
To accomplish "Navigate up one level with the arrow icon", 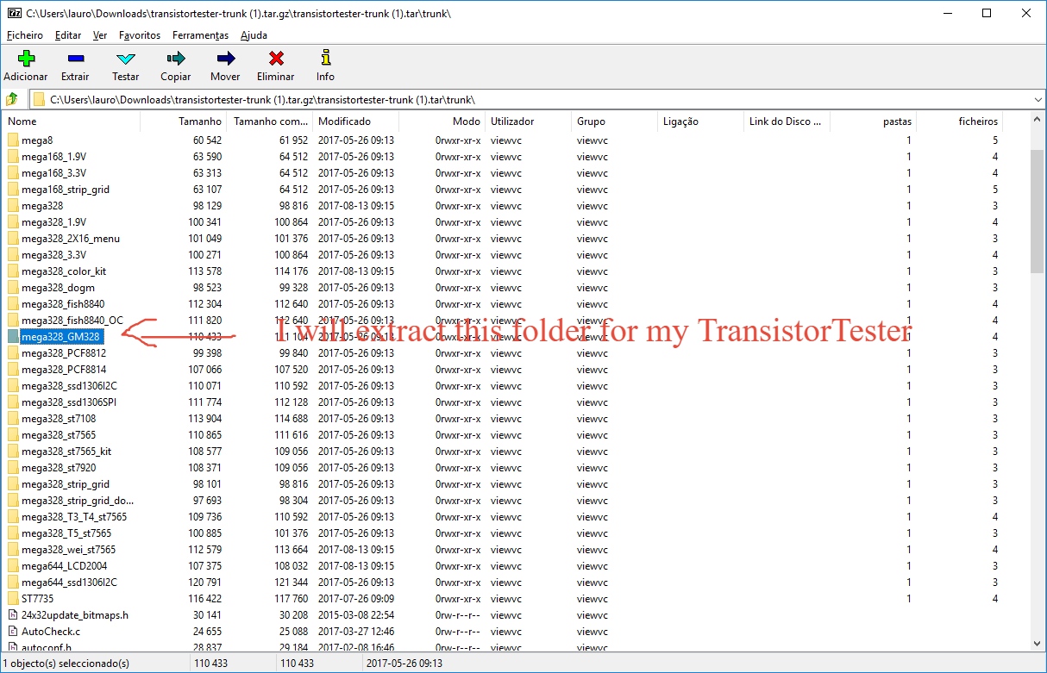I will point(12,99).
